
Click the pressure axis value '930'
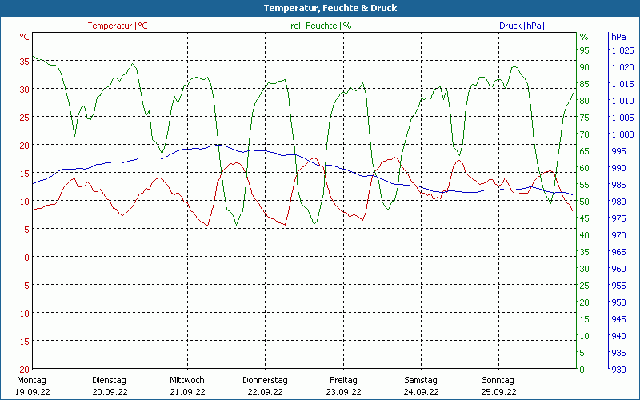pos(618,370)
